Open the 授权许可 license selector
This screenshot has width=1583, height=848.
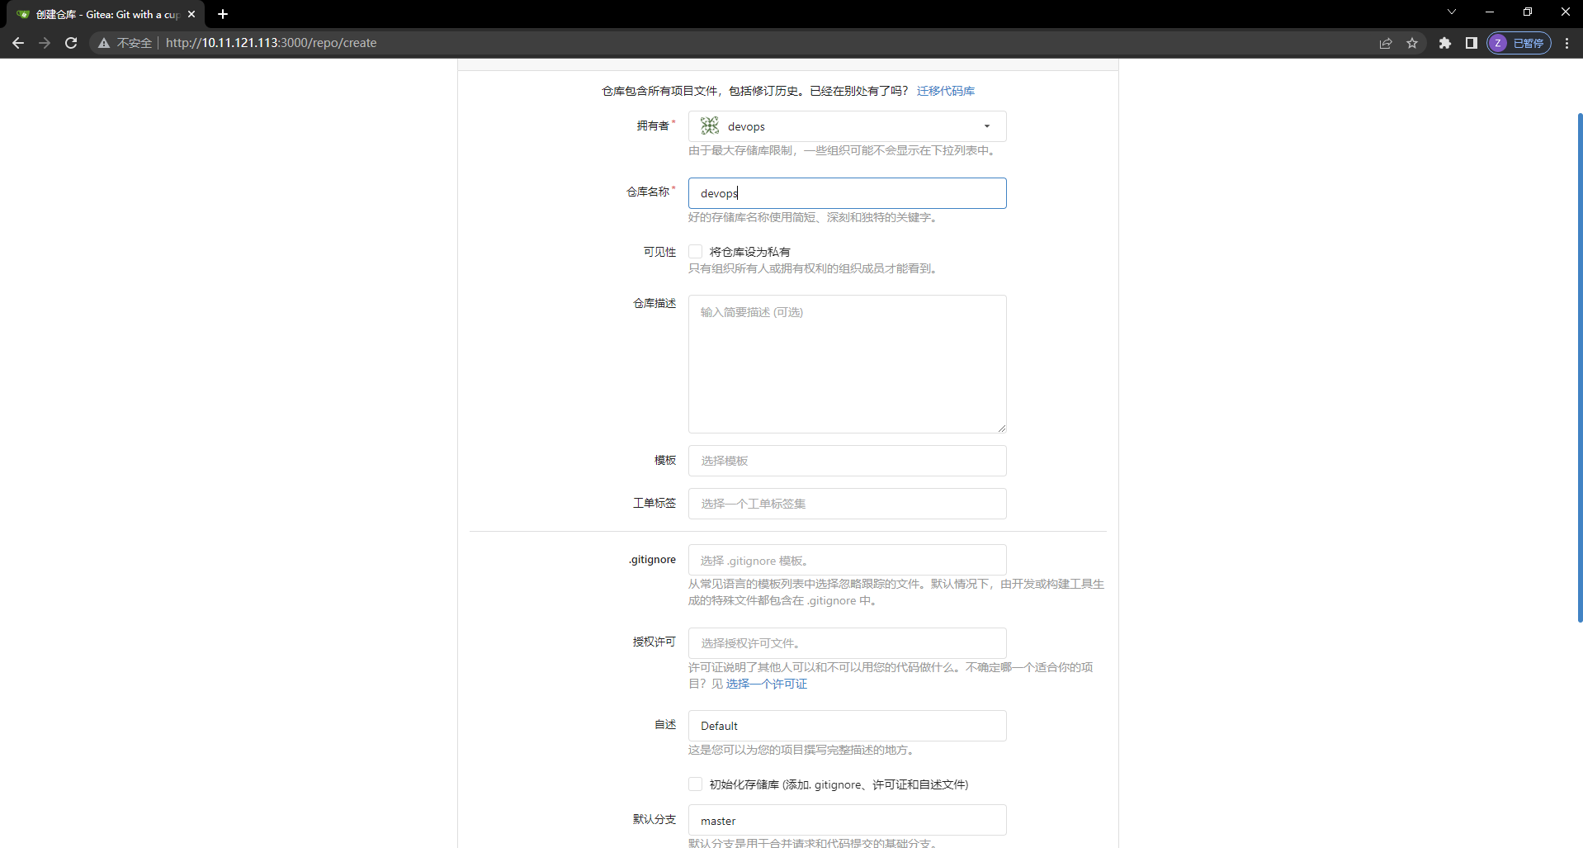[847, 642]
